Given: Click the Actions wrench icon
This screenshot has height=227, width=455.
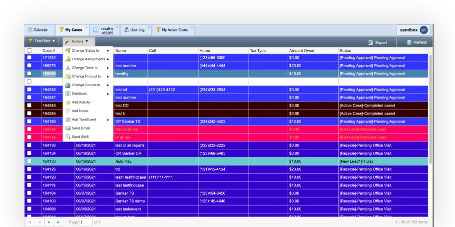Looking at the screenshot, I should point(67,41).
